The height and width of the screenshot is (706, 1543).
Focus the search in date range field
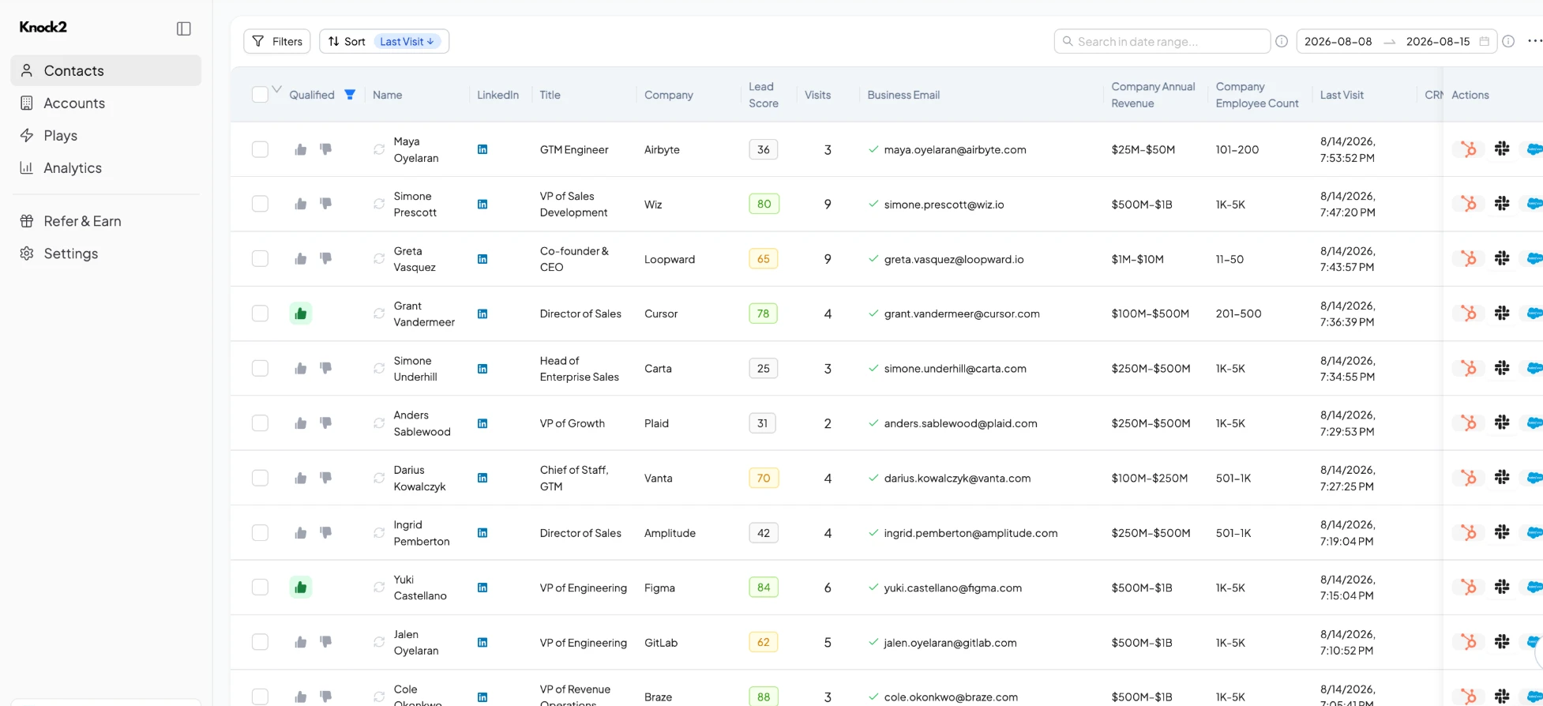[1162, 41]
